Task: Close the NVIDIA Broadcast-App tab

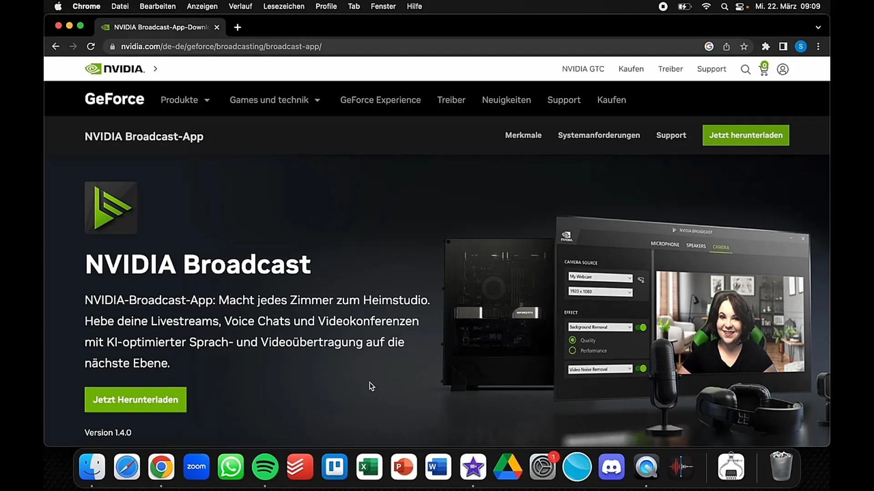Action: pos(217,27)
